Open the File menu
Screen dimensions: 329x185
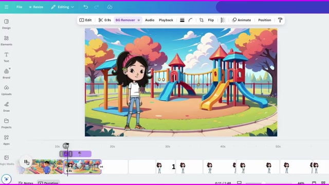(19, 7)
